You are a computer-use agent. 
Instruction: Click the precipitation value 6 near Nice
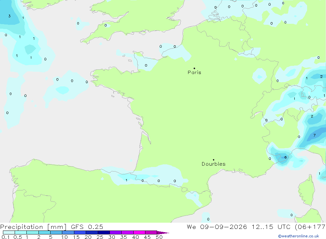click(286, 157)
